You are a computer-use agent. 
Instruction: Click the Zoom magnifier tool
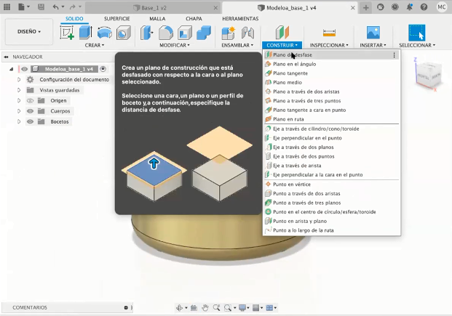(216, 308)
